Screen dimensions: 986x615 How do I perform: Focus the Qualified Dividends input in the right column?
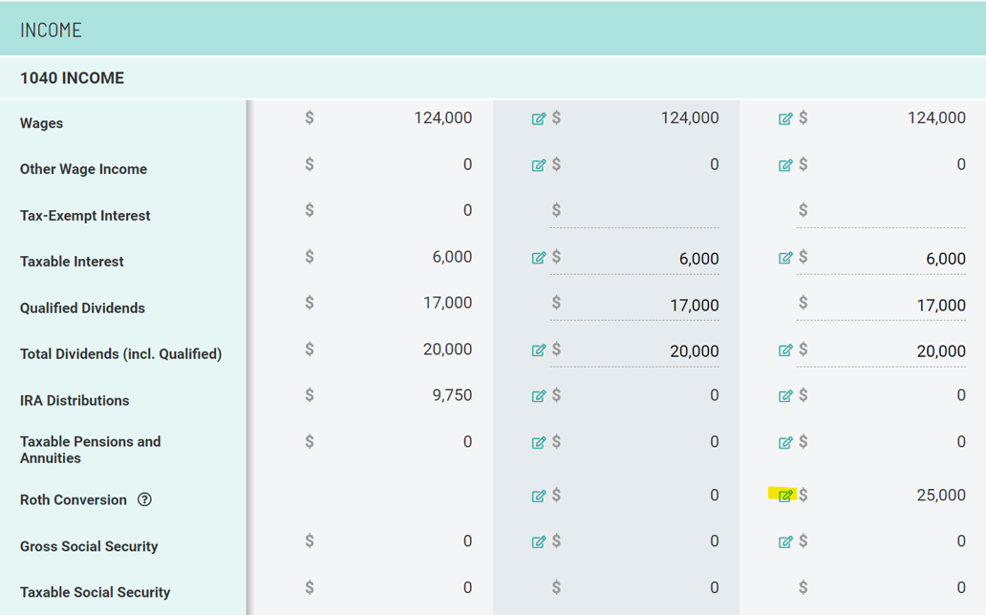coord(889,306)
